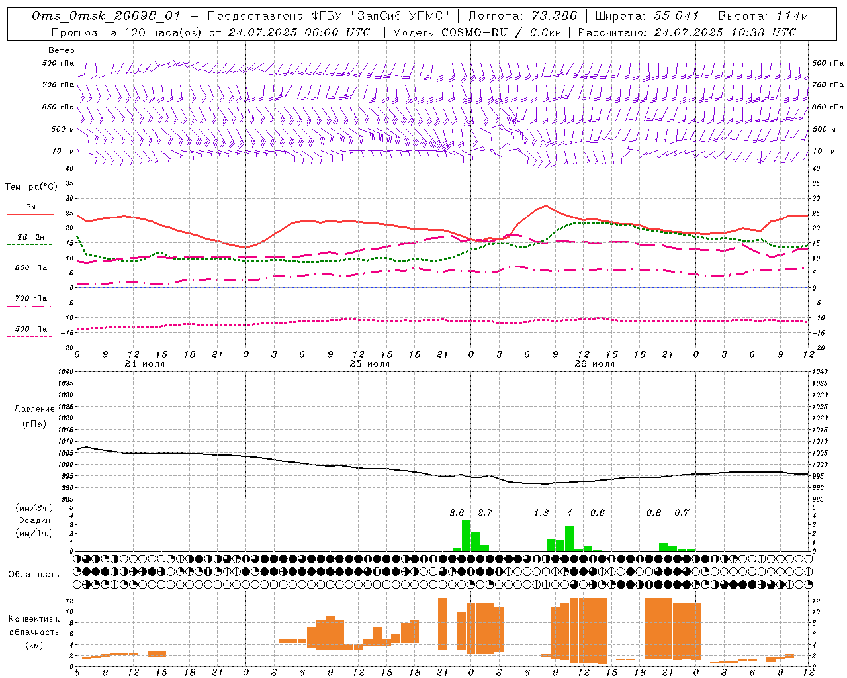847x678 pixels.
Task: Click the (км) unit label
Action: pos(34,645)
